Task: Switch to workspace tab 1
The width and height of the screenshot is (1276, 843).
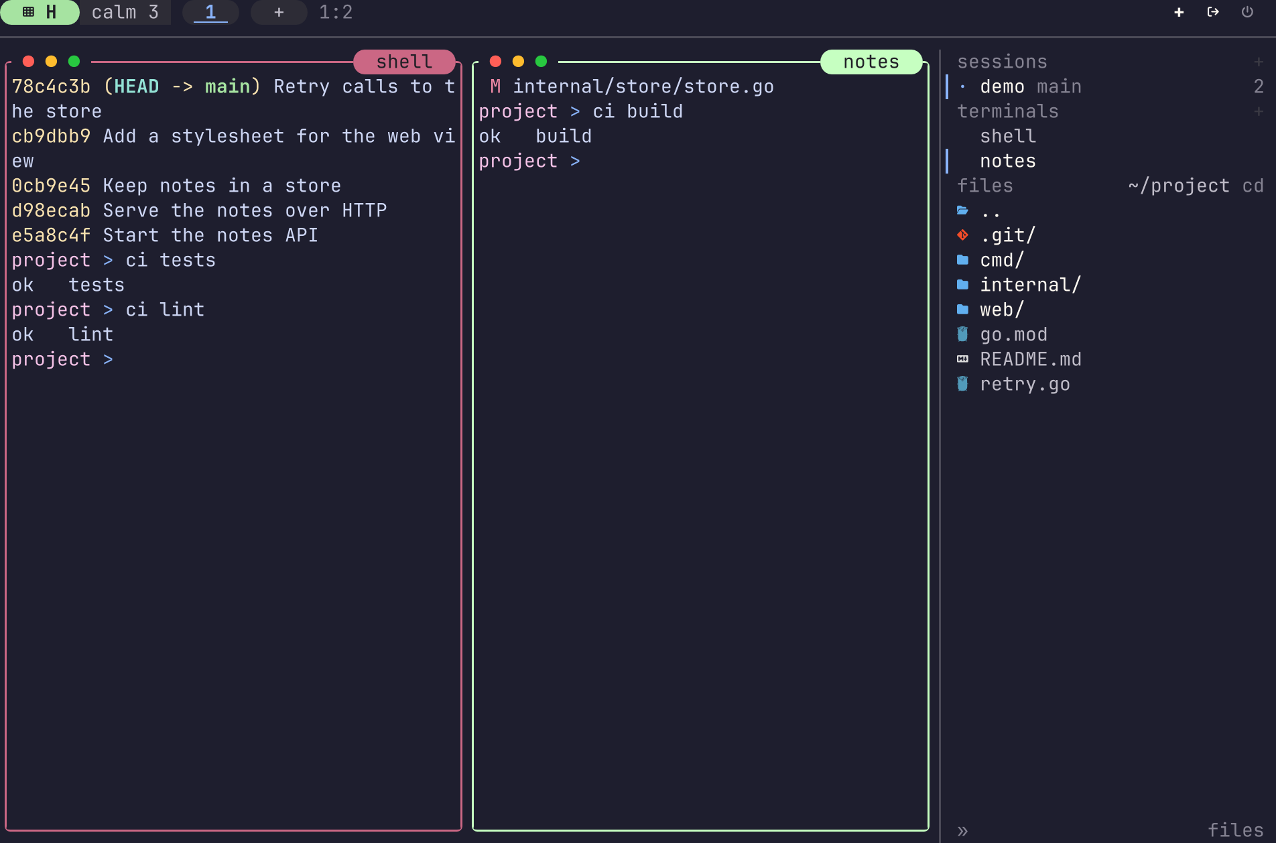Action: pos(210,12)
